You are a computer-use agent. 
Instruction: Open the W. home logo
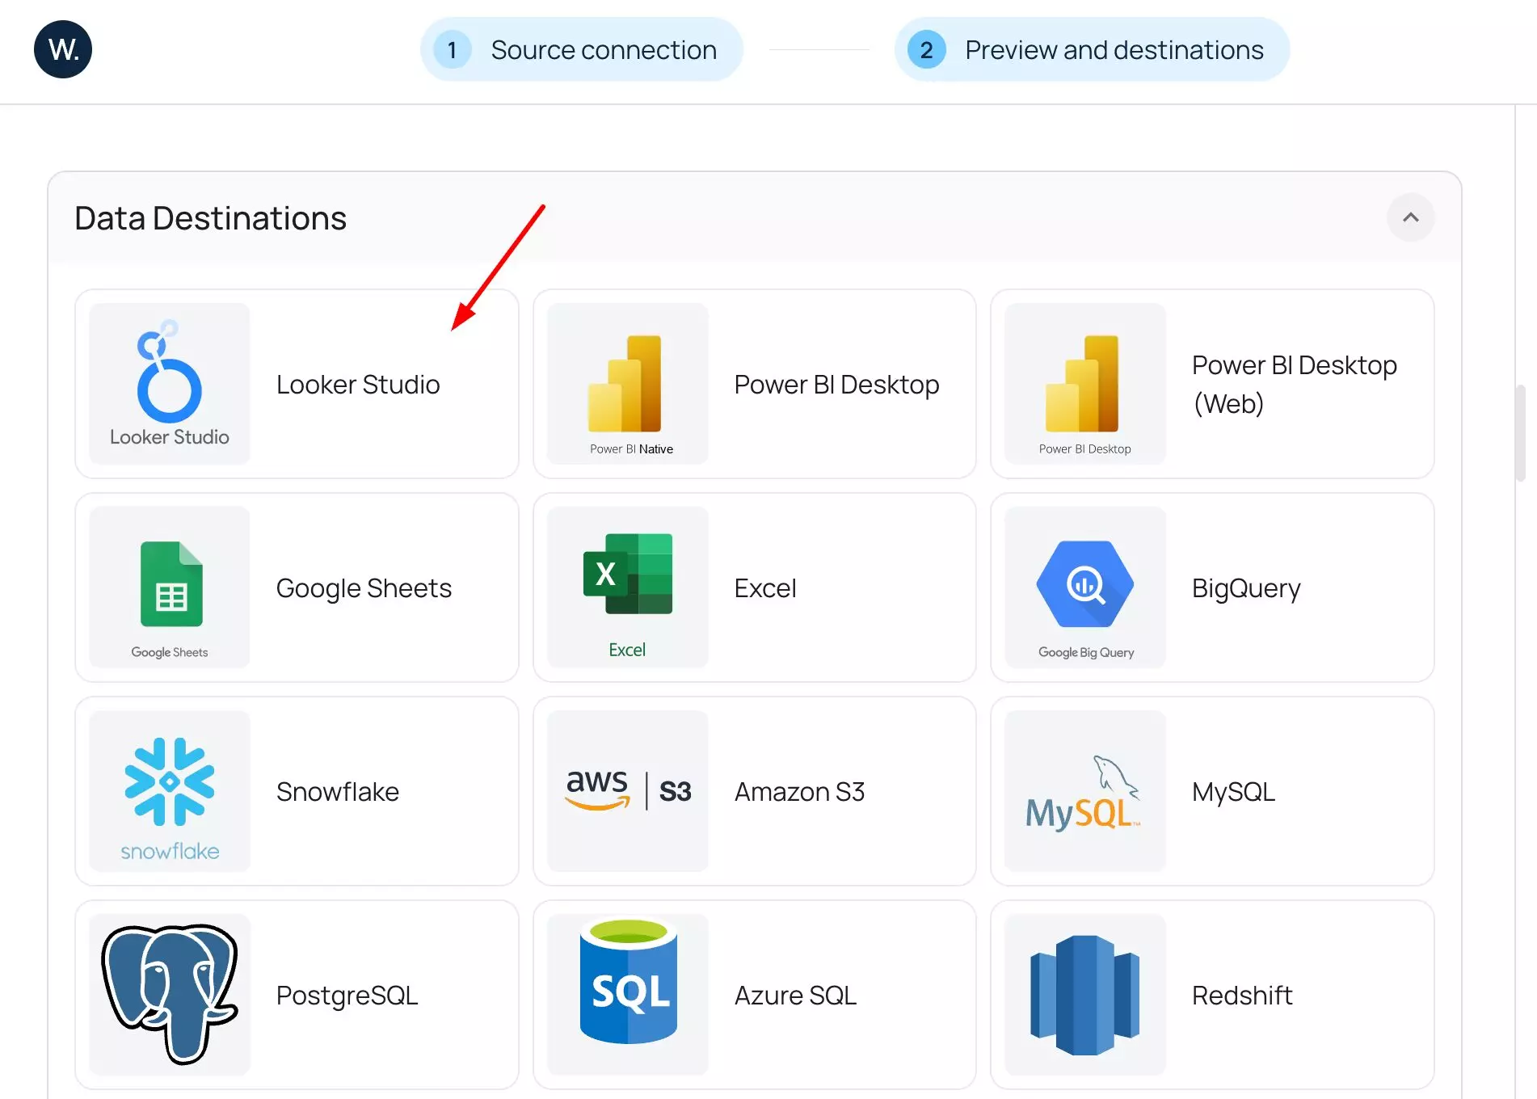pyautogui.click(x=63, y=49)
